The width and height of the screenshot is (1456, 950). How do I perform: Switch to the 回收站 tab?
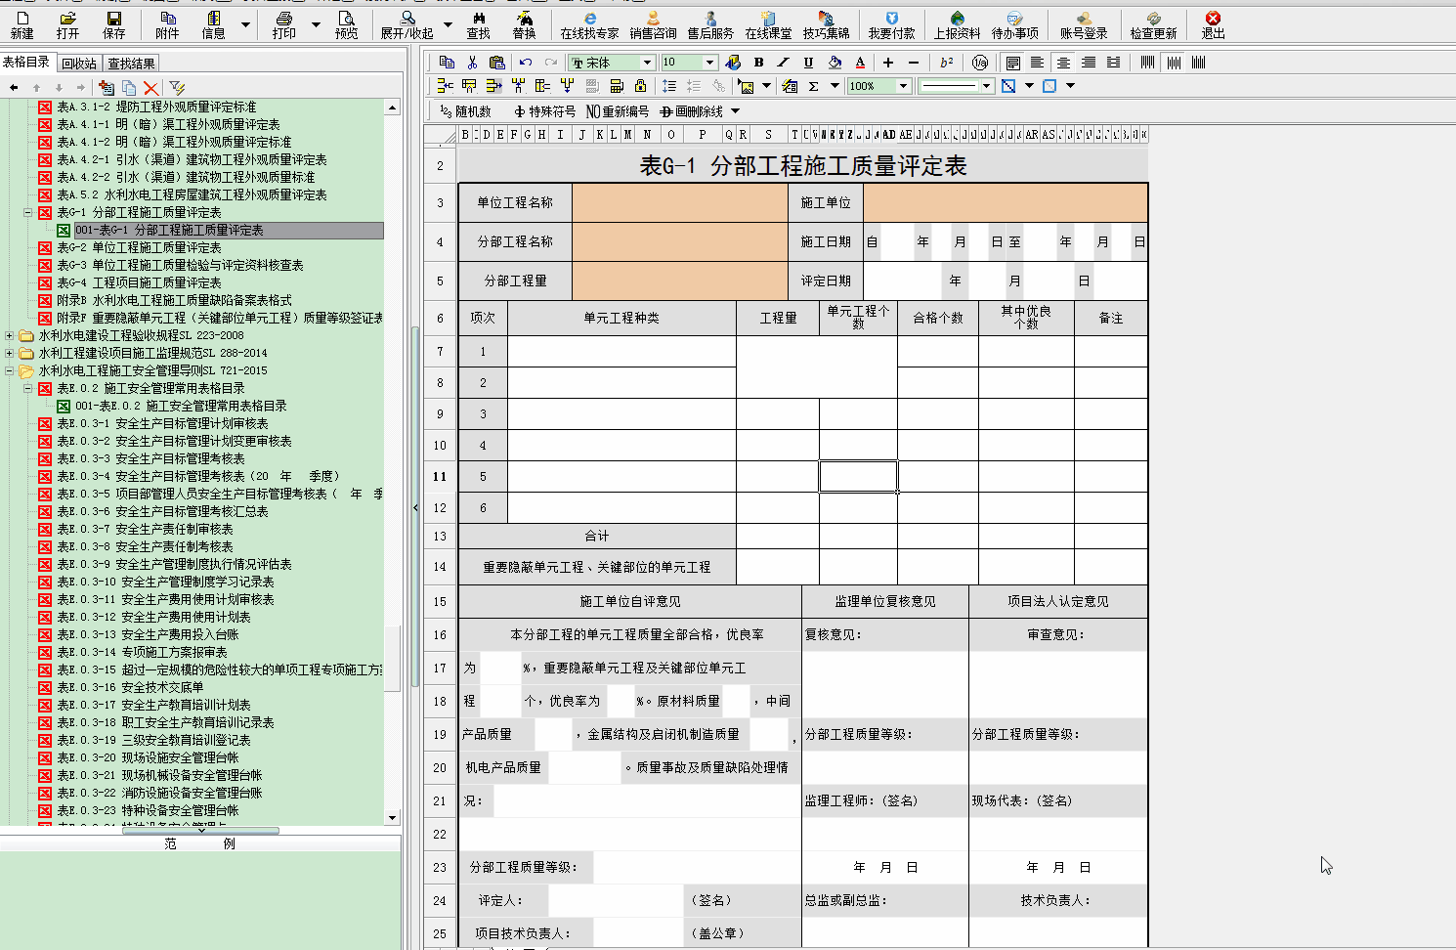(x=79, y=64)
